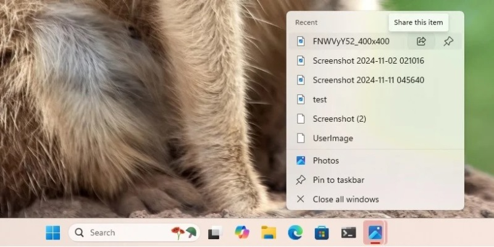Open Screenshot 2024-11-11 045640 from the recent list
This screenshot has width=494, height=247.
[x=368, y=80]
